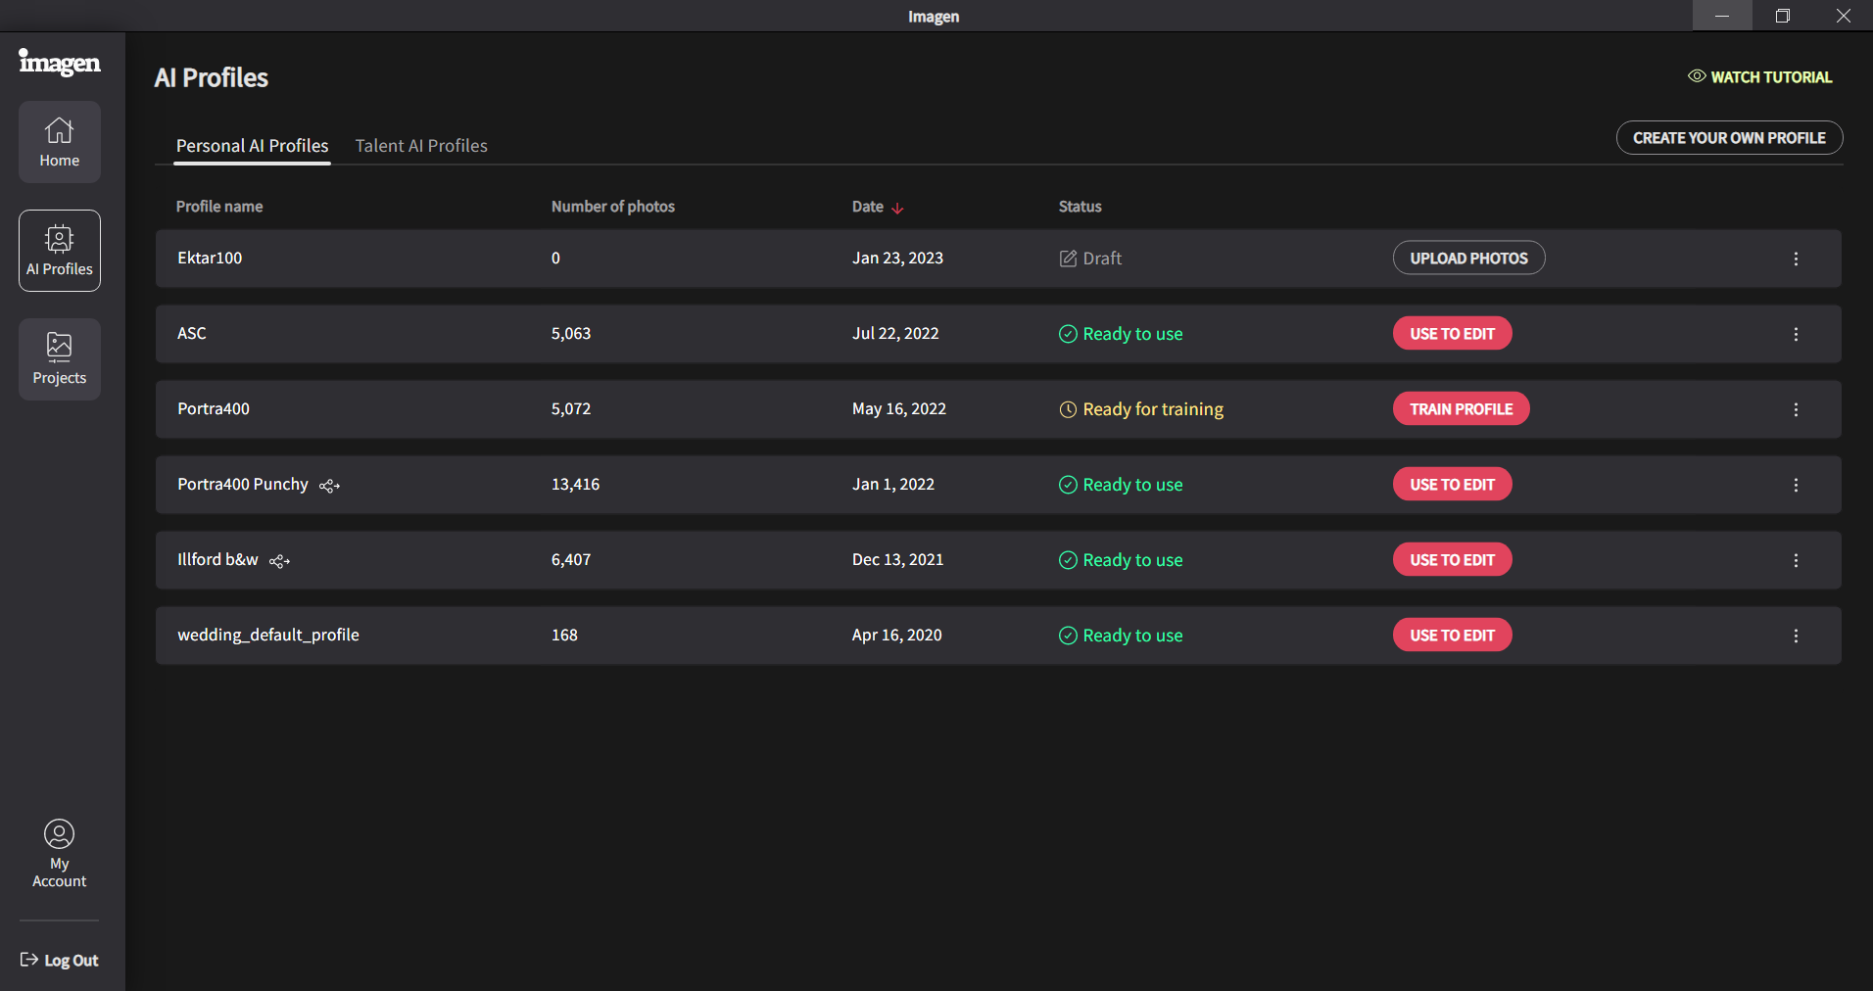The height and width of the screenshot is (991, 1873).
Task: Click checkmark icon in wedding_default_profile row
Action: tap(1068, 636)
